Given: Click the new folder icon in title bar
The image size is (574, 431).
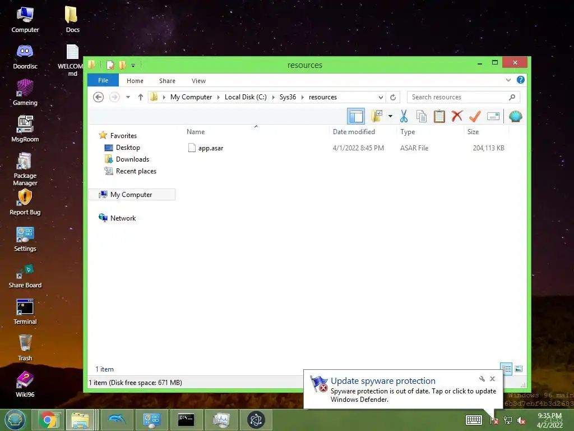Looking at the screenshot, I should 122,65.
